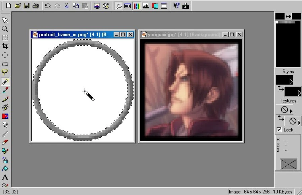This screenshot has height=195, width=302.
Task: Create a new image with New icon
Action: click(8, 6)
